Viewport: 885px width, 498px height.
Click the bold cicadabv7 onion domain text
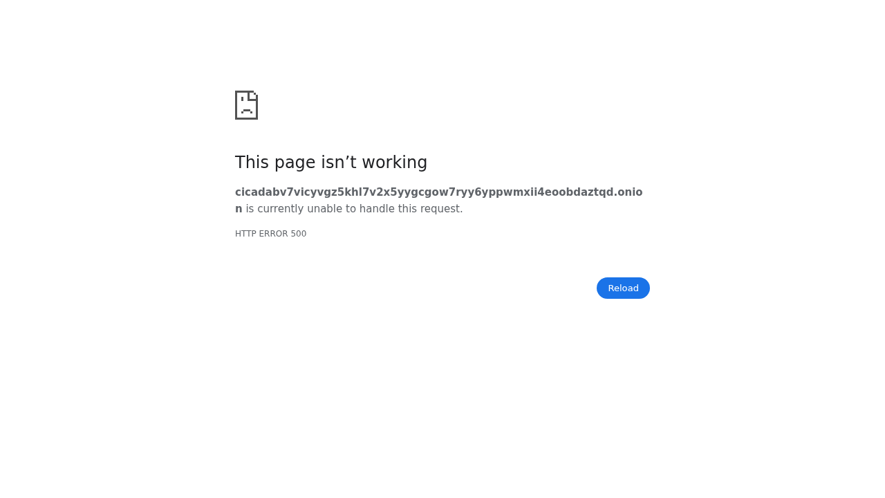[439, 200]
